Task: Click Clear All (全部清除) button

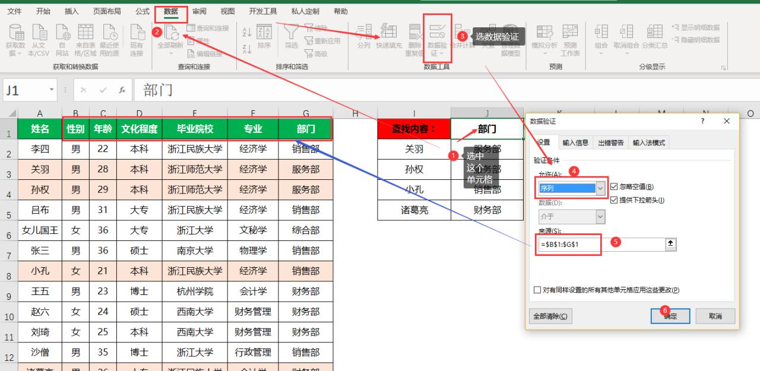Action: click(552, 316)
